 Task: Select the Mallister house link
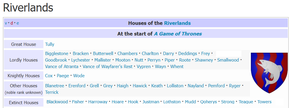103,60
